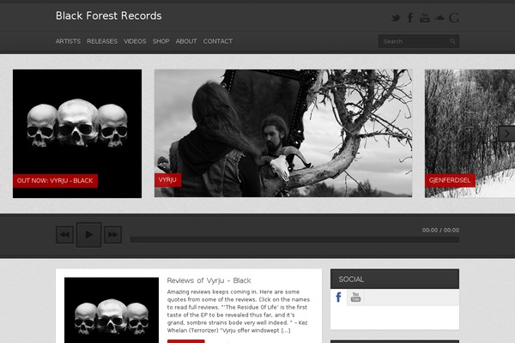Open the About page

tap(186, 41)
